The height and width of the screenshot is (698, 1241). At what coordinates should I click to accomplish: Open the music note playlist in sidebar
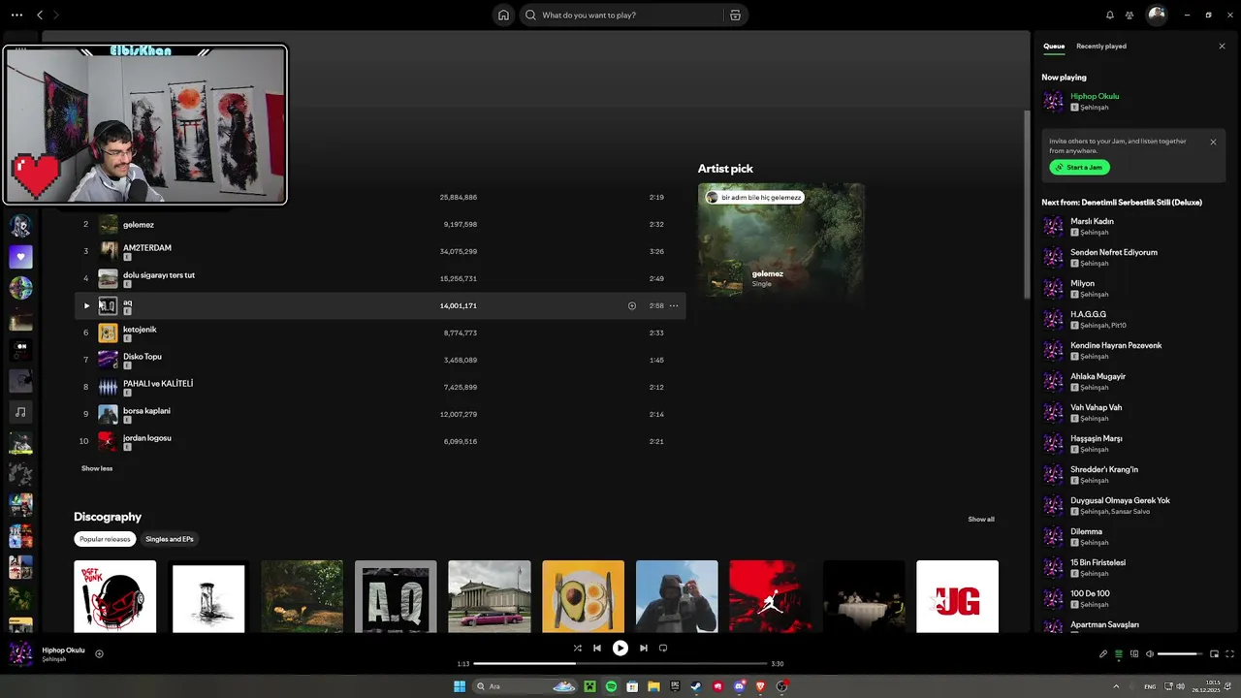click(20, 412)
